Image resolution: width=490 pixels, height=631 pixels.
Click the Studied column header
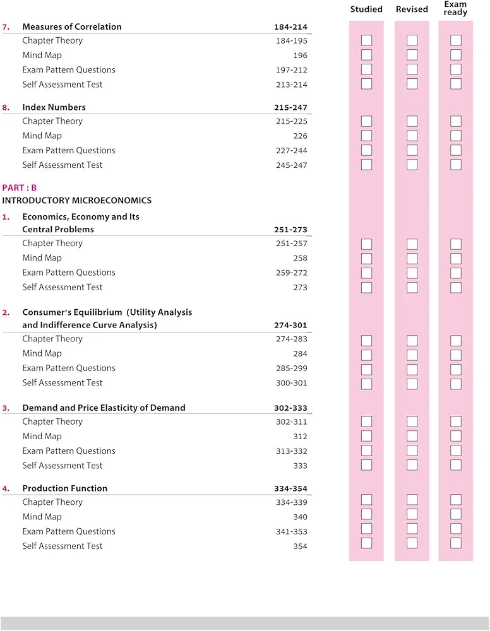[x=366, y=9]
